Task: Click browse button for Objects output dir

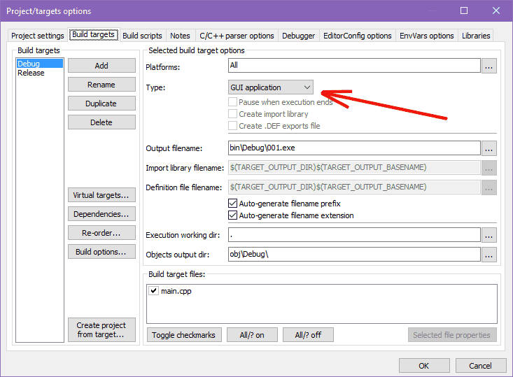Action: point(489,255)
